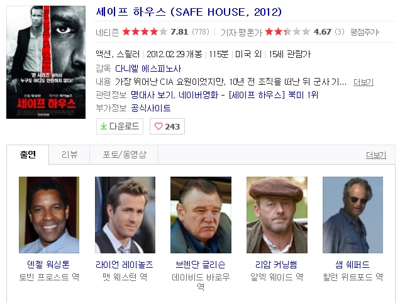This screenshot has height=303, width=400.
Task: Click the green download arrow icon
Action: pyautogui.click(x=103, y=126)
